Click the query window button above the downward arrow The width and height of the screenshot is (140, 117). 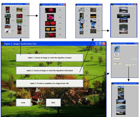pos(128,65)
